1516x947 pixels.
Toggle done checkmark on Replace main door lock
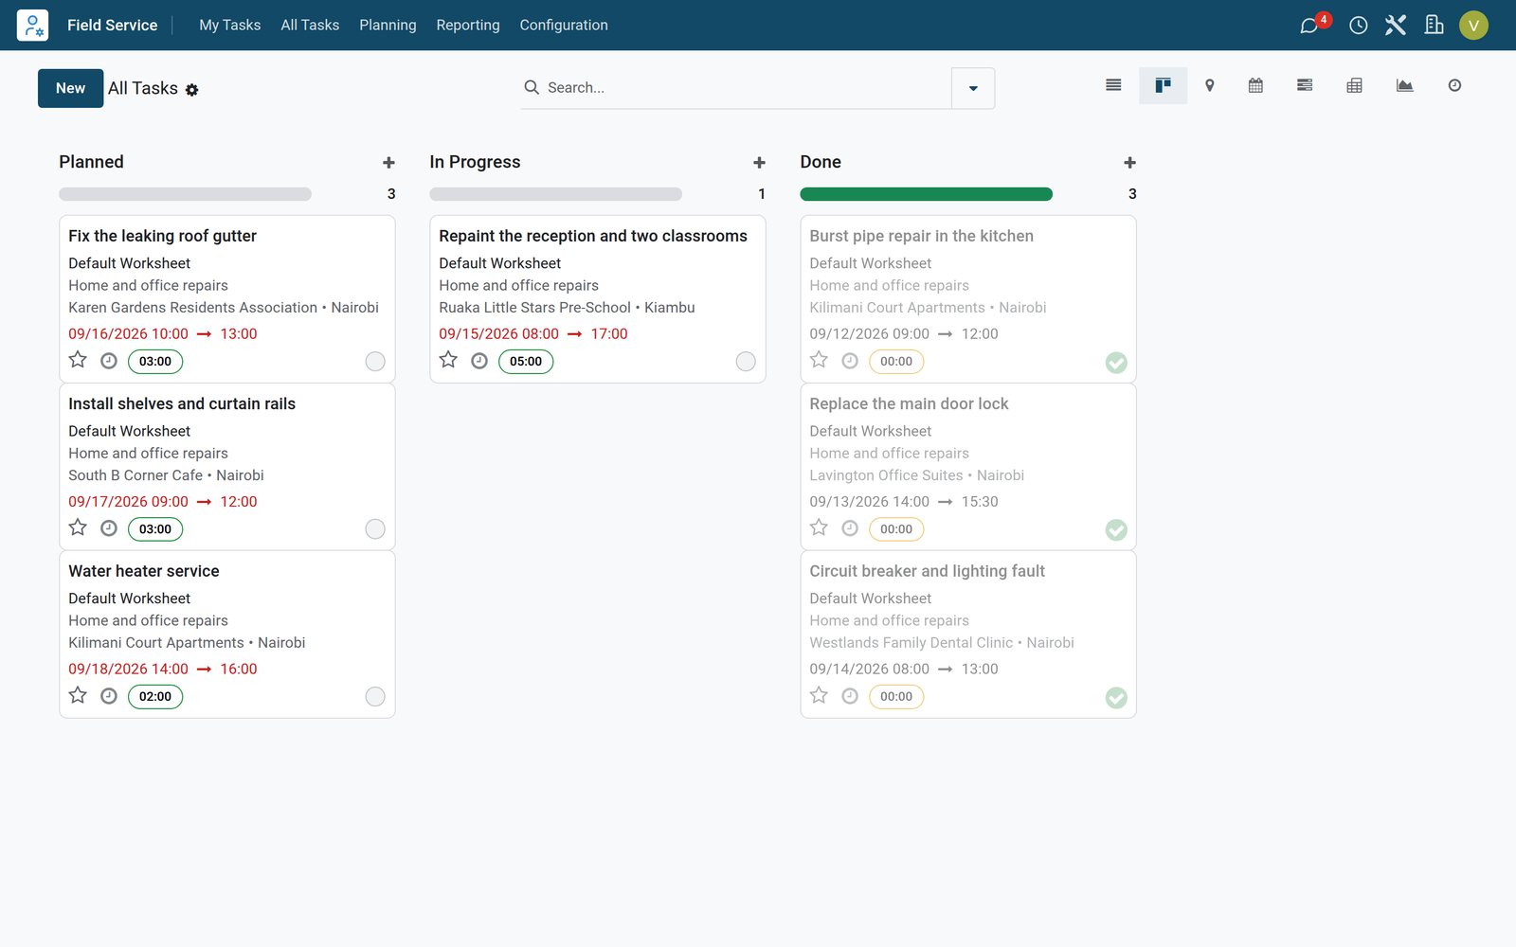point(1116,530)
